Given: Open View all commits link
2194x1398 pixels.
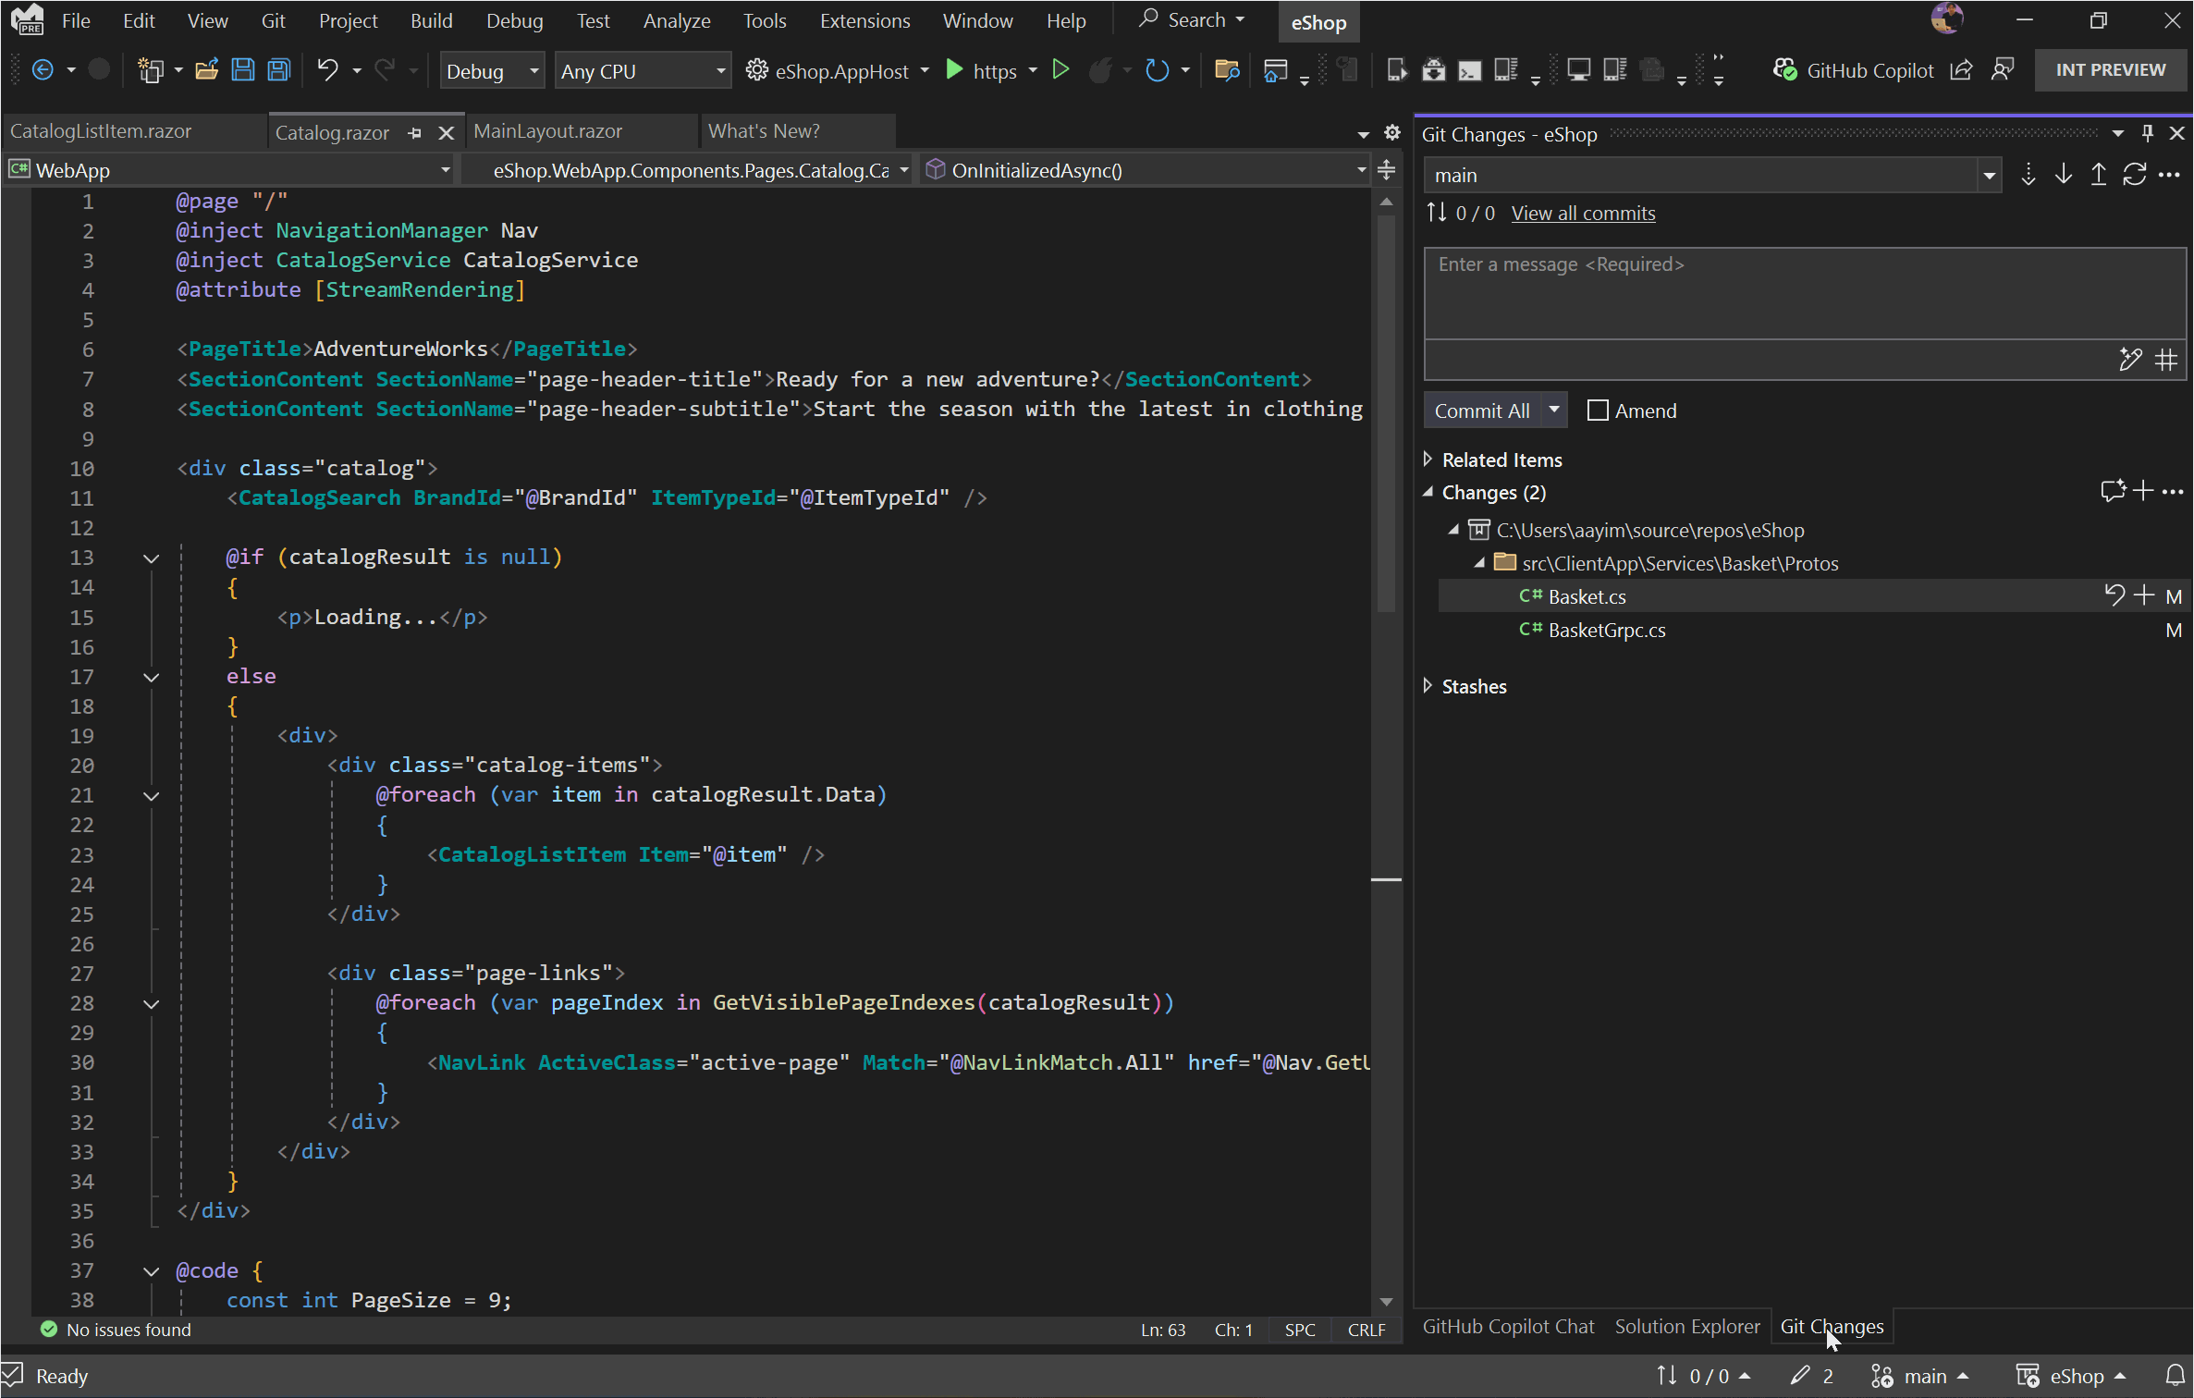Looking at the screenshot, I should click(x=1582, y=214).
